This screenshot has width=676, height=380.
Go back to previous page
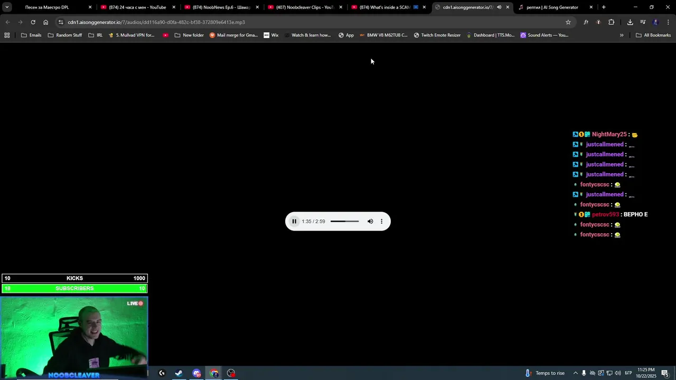point(7,22)
